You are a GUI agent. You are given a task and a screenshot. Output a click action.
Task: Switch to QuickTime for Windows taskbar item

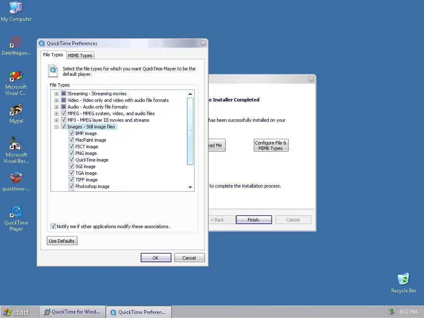pyautogui.click(x=72, y=312)
